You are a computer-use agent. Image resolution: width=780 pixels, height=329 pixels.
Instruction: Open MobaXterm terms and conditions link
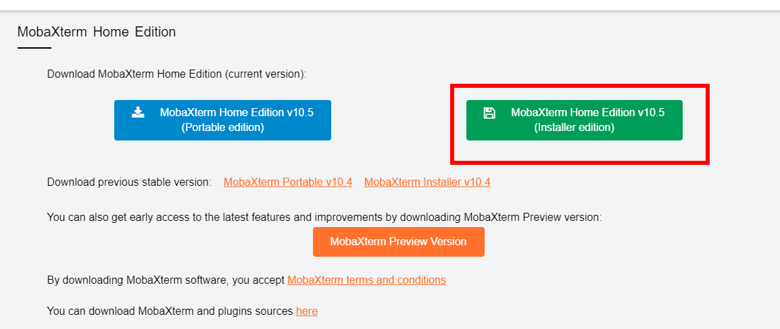[366, 280]
